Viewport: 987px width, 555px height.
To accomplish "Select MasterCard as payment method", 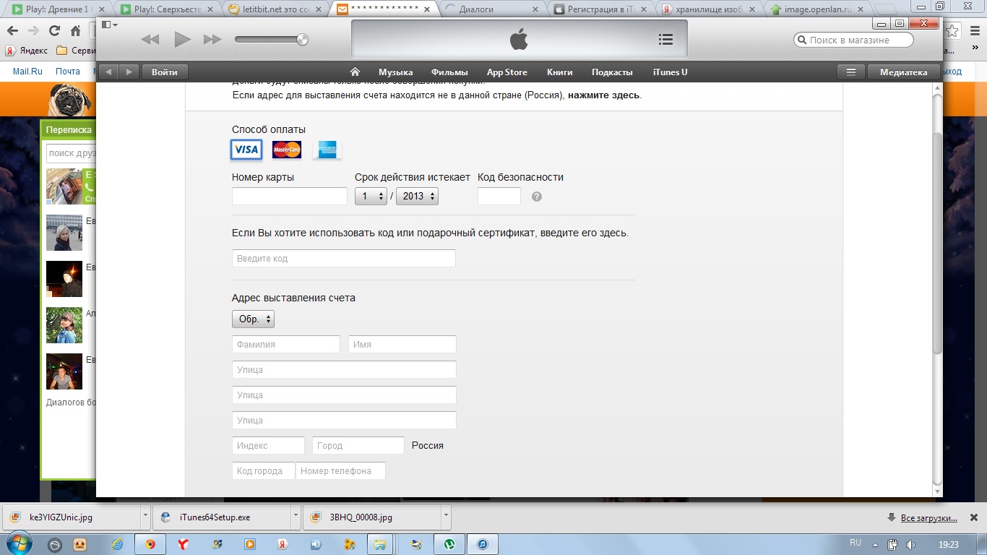I will pyautogui.click(x=287, y=150).
